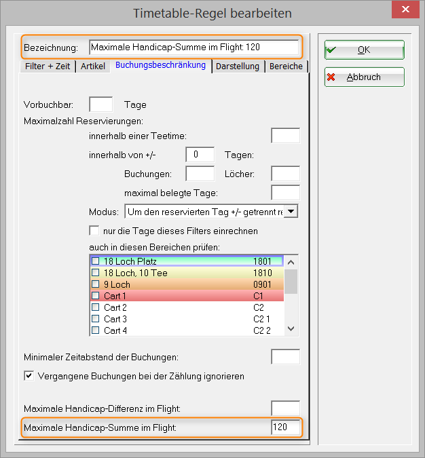
Task: Toggle the 9 Loch checkbox
Action: 96,284
